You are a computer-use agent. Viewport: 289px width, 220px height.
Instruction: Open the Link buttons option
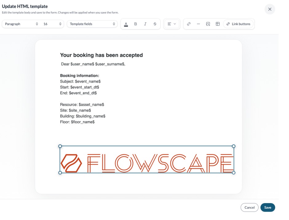click(238, 24)
